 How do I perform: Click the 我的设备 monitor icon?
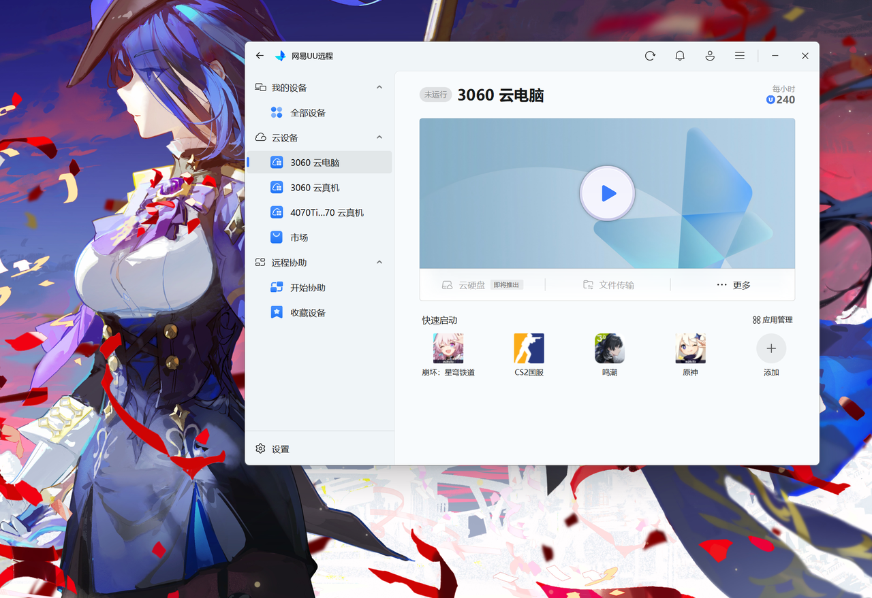260,87
